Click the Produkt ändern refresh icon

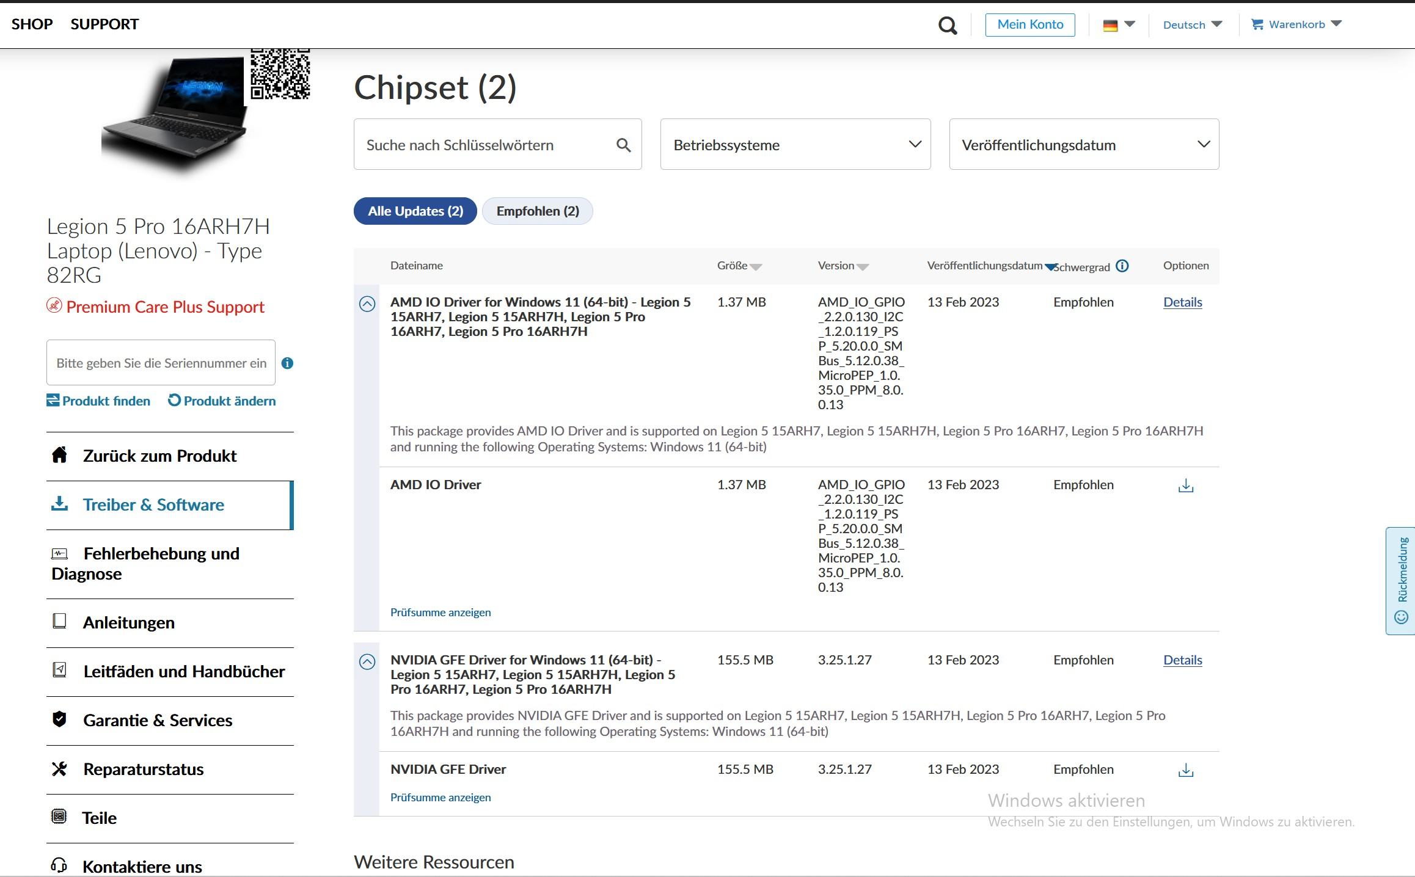click(174, 400)
